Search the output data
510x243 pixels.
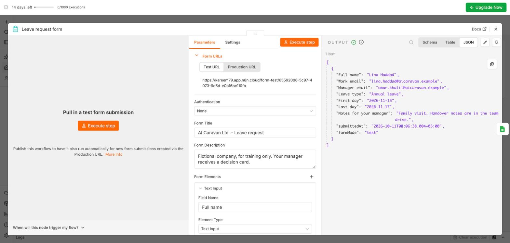(x=411, y=42)
